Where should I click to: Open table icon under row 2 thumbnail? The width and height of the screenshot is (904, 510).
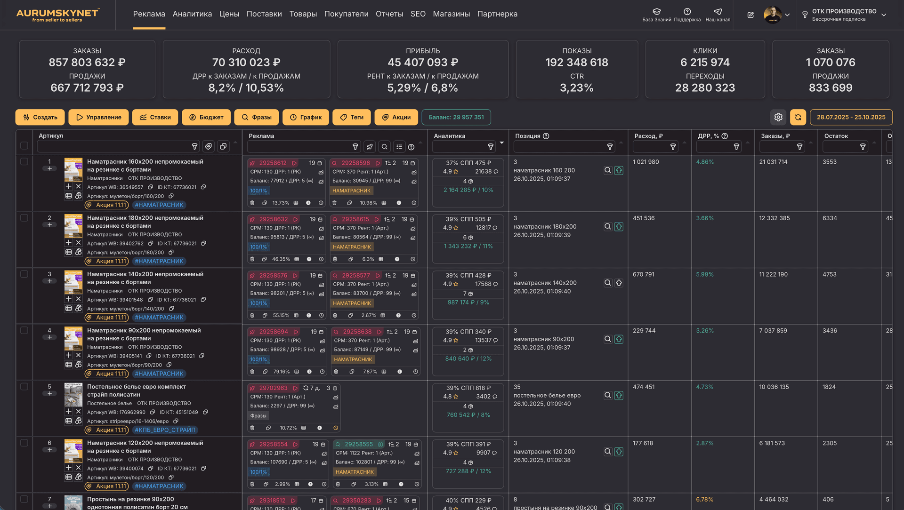[x=68, y=252]
